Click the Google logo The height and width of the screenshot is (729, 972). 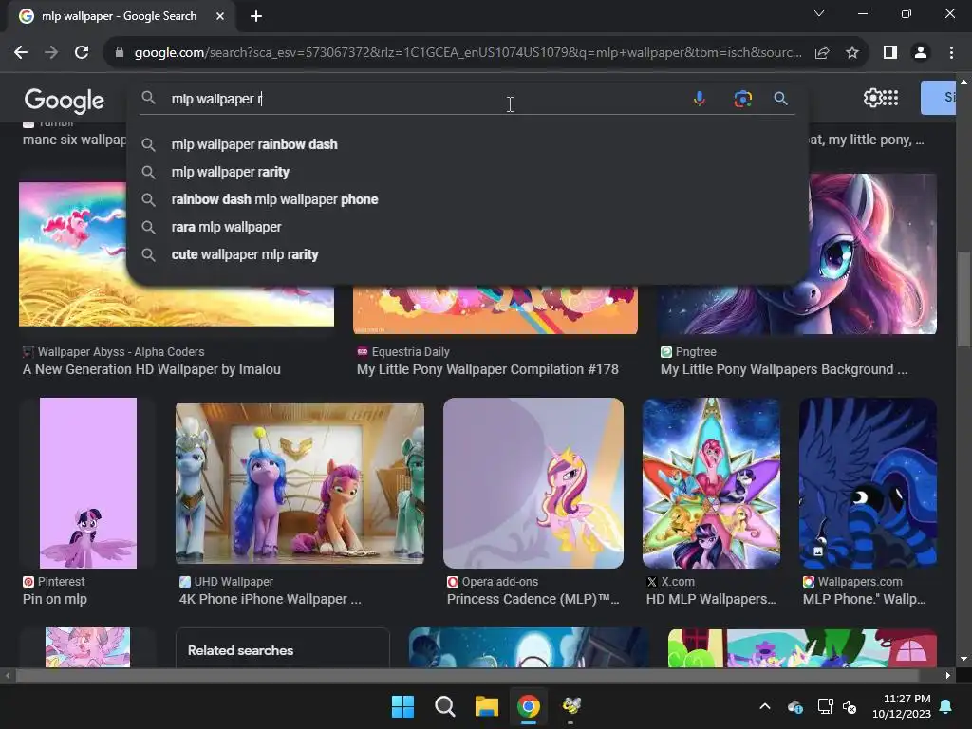pos(64,100)
